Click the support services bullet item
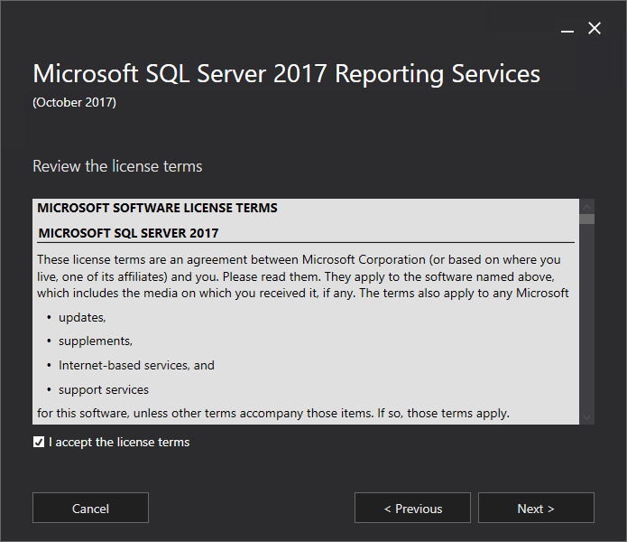The width and height of the screenshot is (627, 542). (x=104, y=389)
